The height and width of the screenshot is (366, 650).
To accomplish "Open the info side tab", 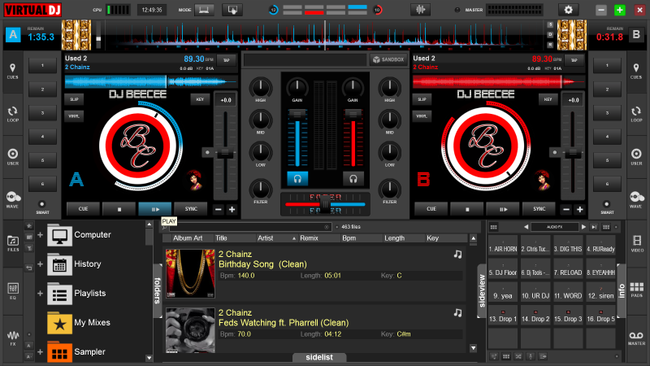I will point(622,291).
